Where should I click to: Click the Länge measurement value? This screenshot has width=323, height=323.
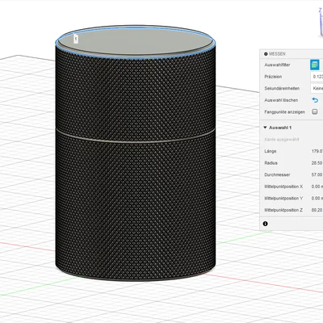click(317, 151)
